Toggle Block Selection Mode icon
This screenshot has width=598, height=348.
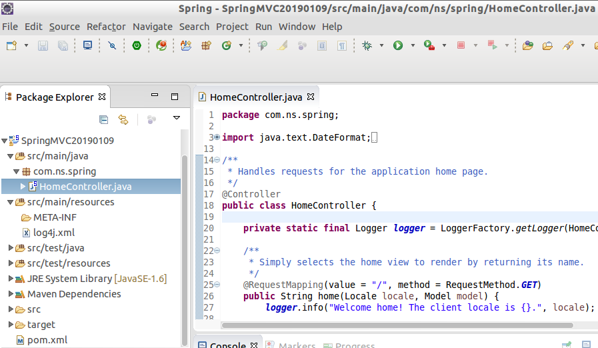322,46
